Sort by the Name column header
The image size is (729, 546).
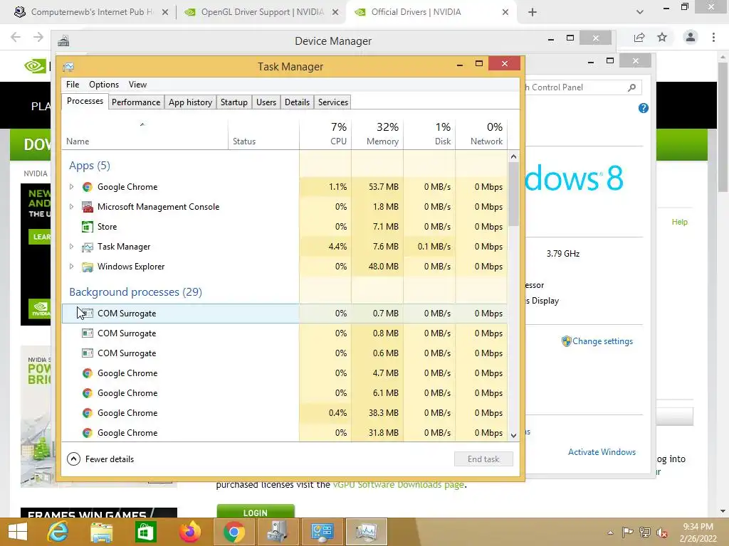pyautogui.click(x=145, y=134)
